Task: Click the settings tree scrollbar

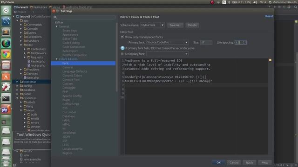Action: 116,58
